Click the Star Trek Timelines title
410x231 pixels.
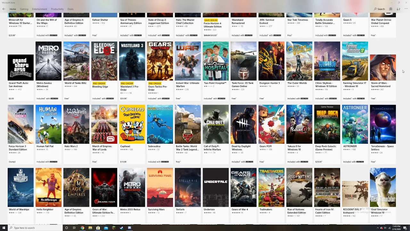pos(298,20)
